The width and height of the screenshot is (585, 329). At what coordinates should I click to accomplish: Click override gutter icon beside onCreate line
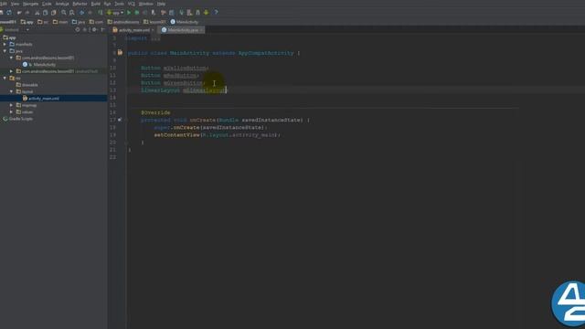point(120,120)
